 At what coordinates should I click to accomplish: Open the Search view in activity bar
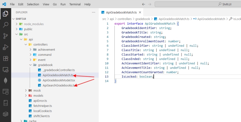6,25
